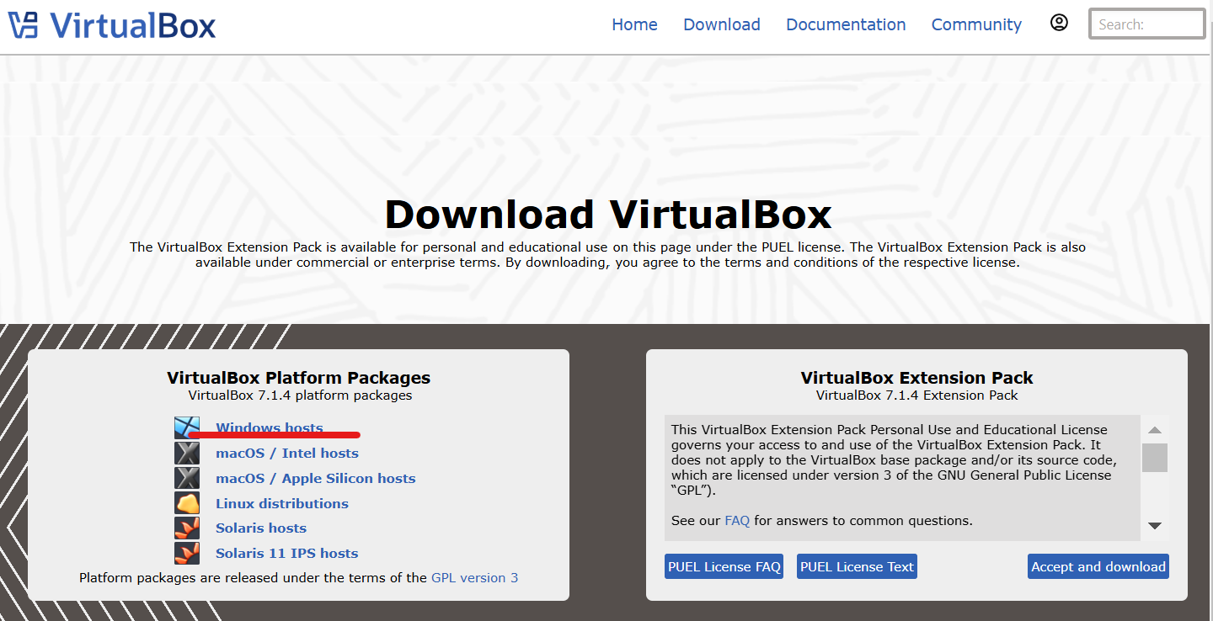Click the macOS Apple Silicon hosts icon
The width and height of the screenshot is (1213, 621).
click(187, 478)
